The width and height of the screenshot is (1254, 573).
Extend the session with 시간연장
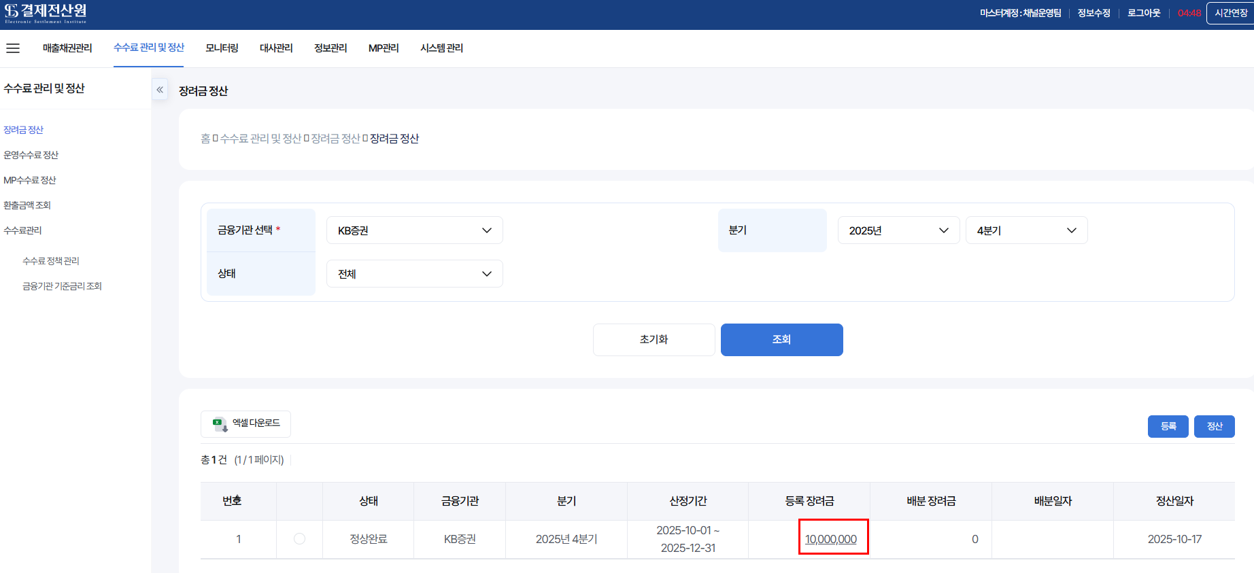click(x=1231, y=13)
